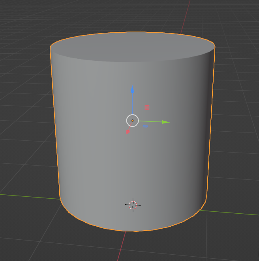Select the cylinder's flat top face
The width and height of the screenshot is (259, 261).
(x=132, y=47)
